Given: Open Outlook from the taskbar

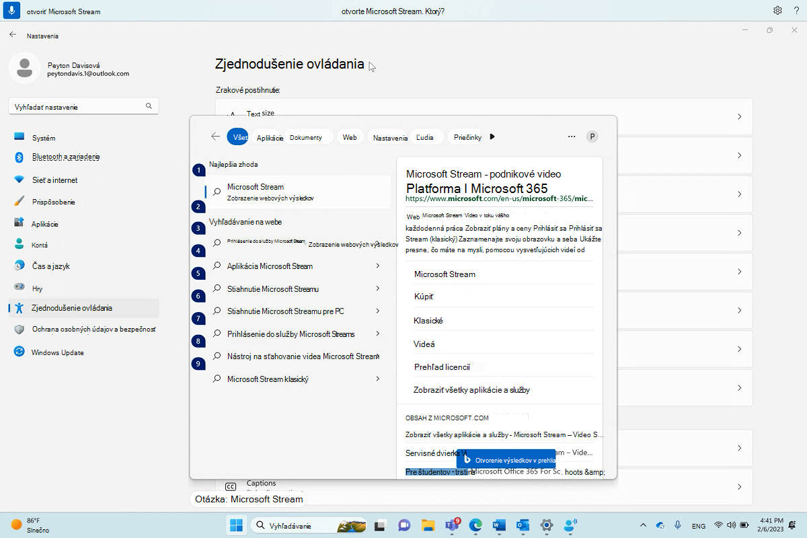Looking at the screenshot, I should click(523, 525).
